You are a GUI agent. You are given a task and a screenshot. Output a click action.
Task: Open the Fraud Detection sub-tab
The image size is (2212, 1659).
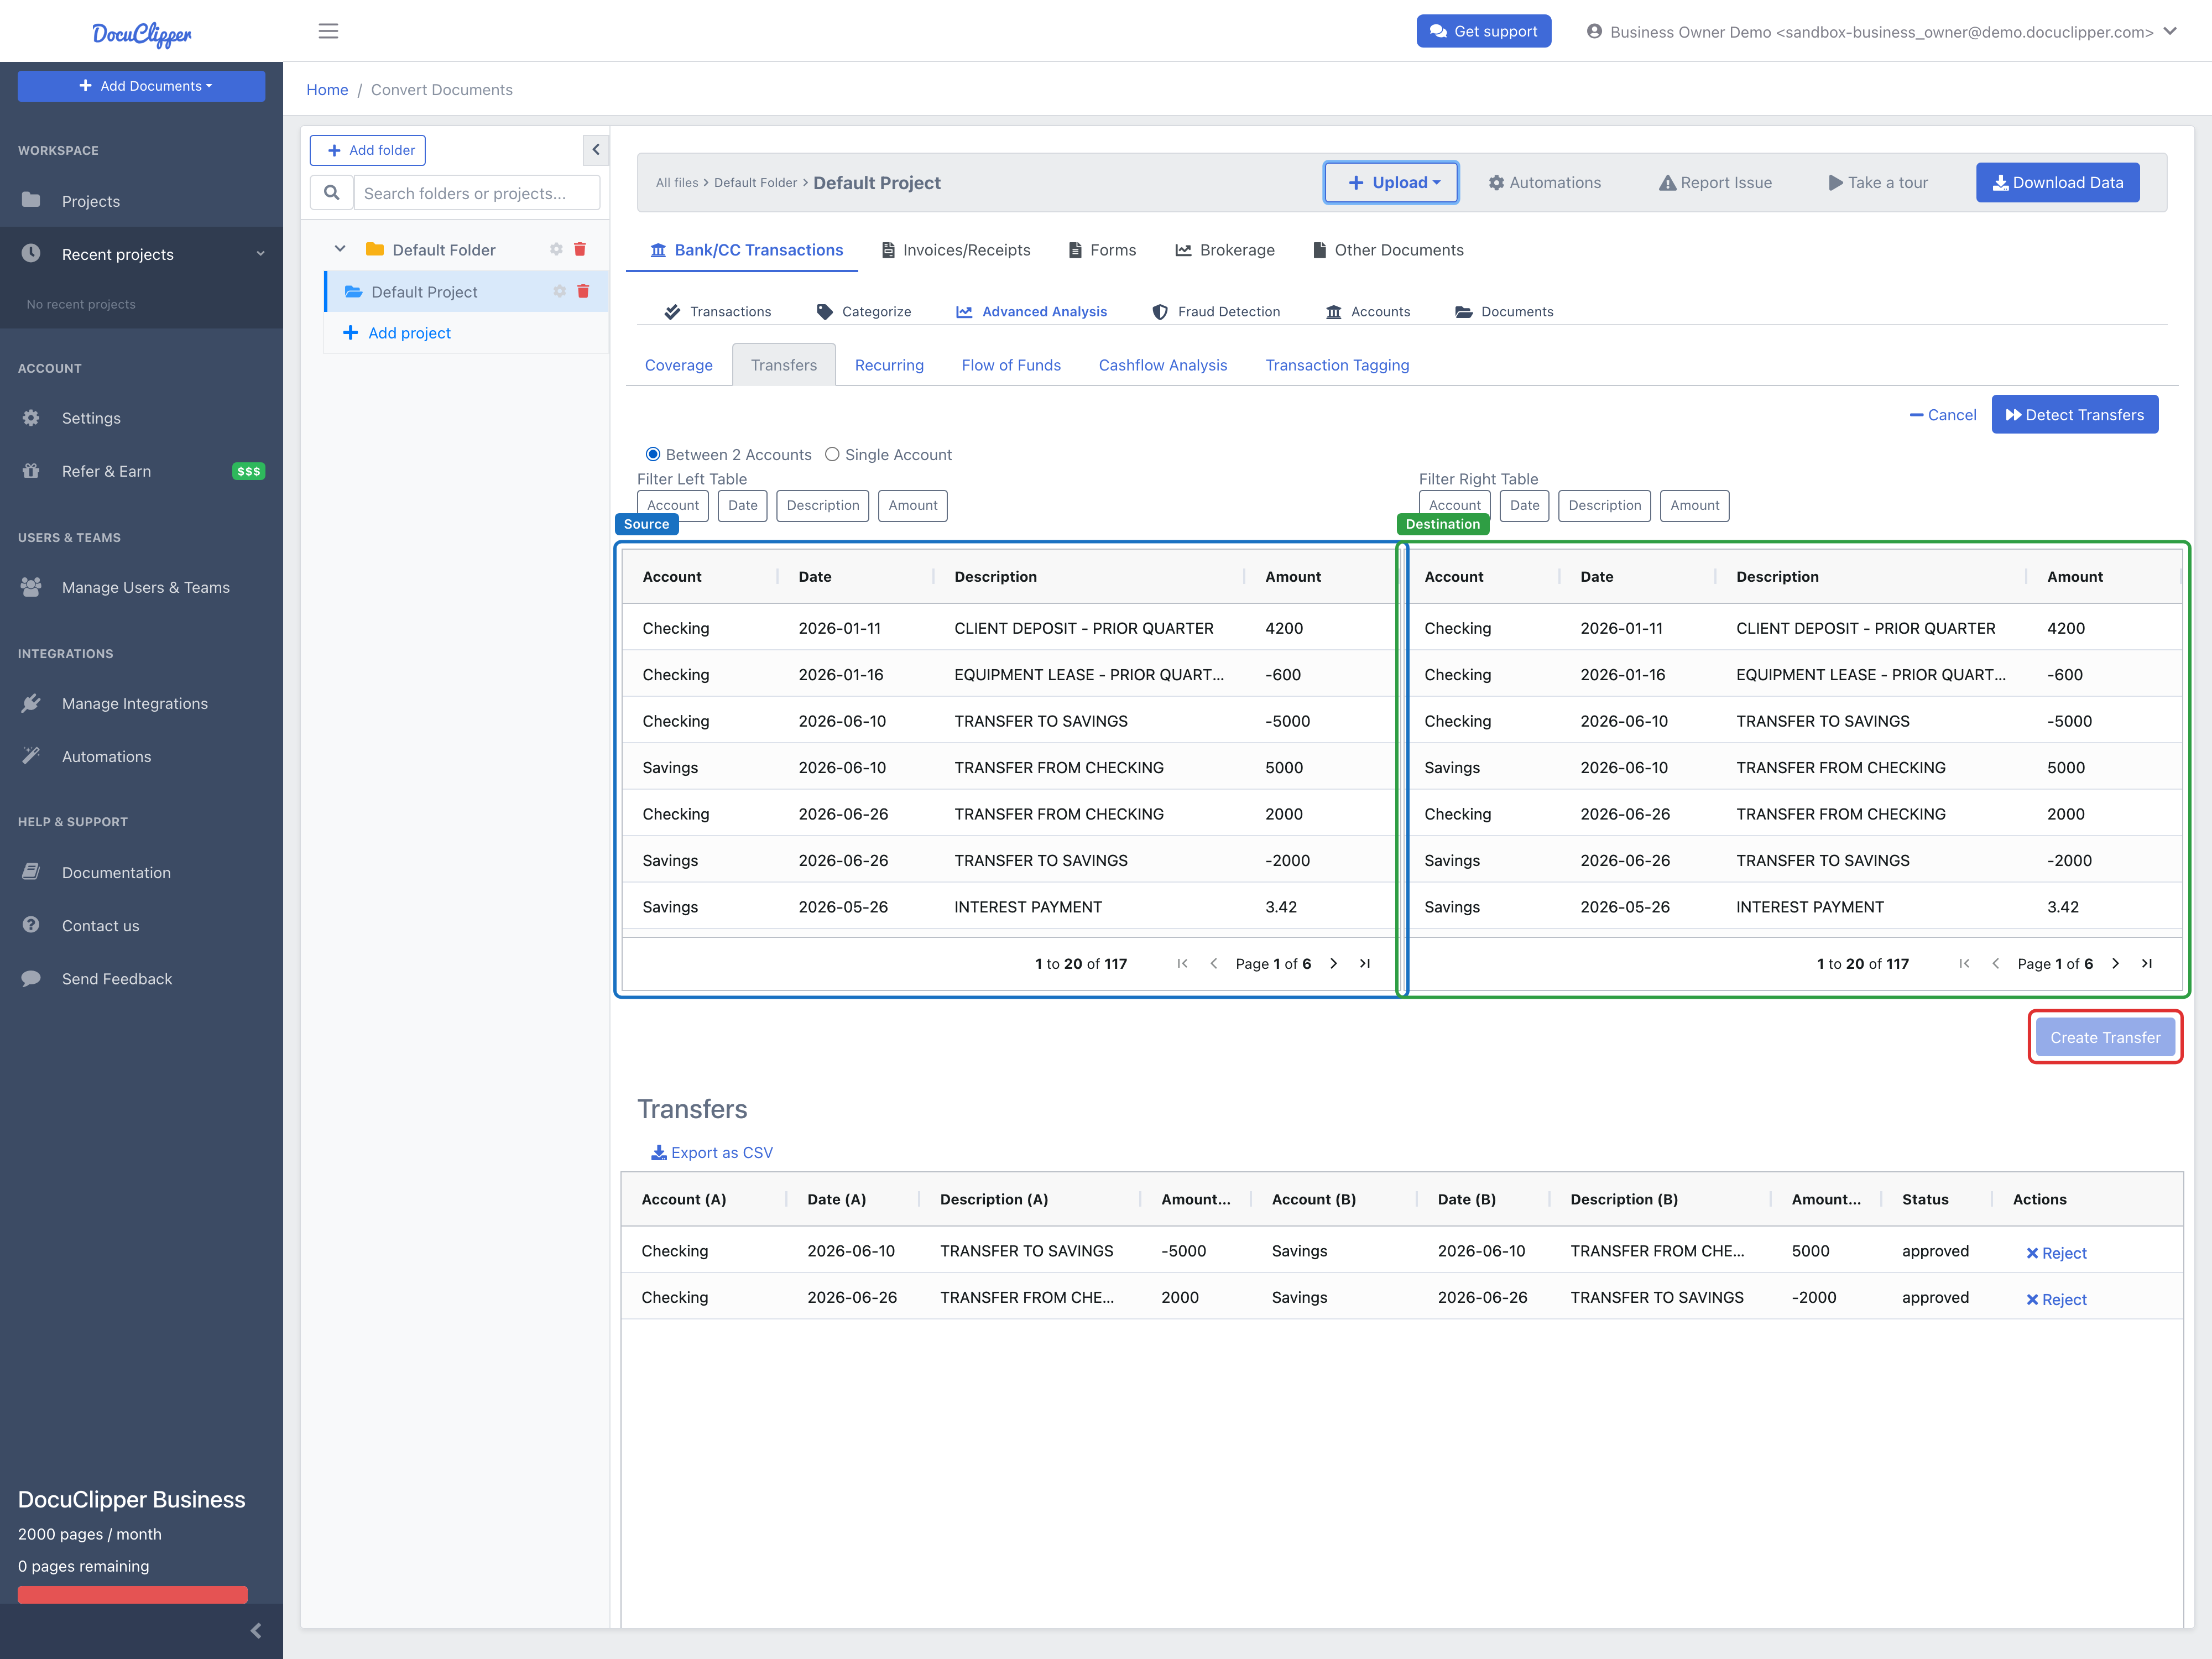1216,311
